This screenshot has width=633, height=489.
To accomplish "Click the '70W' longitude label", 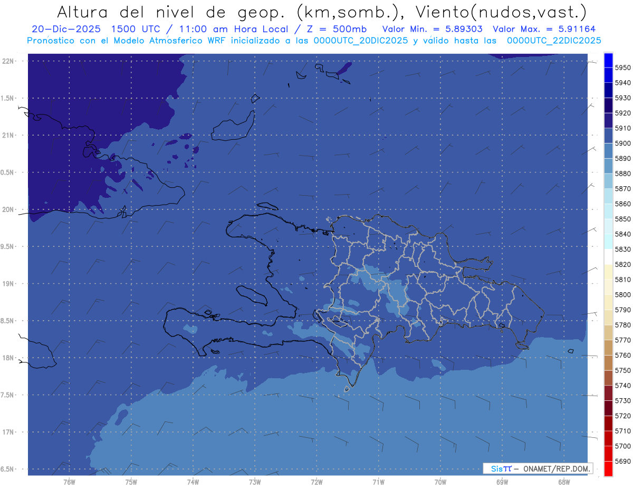I will 440,482.
